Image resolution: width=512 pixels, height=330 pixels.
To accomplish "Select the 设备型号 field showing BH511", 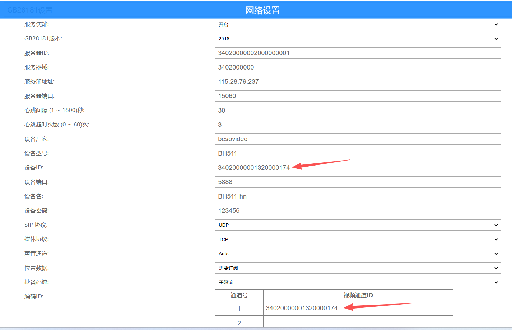I will tap(358, 153).
